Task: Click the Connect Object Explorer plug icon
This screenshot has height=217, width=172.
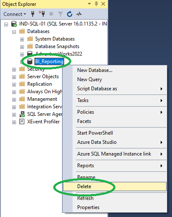Action: 33,14
